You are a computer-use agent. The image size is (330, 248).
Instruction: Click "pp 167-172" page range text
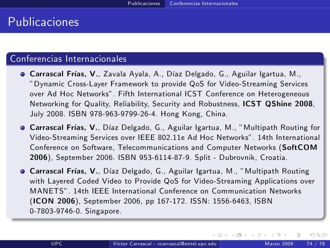tap(166, 201)
